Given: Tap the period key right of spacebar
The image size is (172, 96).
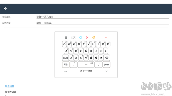Looking at the screenshot, I should (99, 65).
